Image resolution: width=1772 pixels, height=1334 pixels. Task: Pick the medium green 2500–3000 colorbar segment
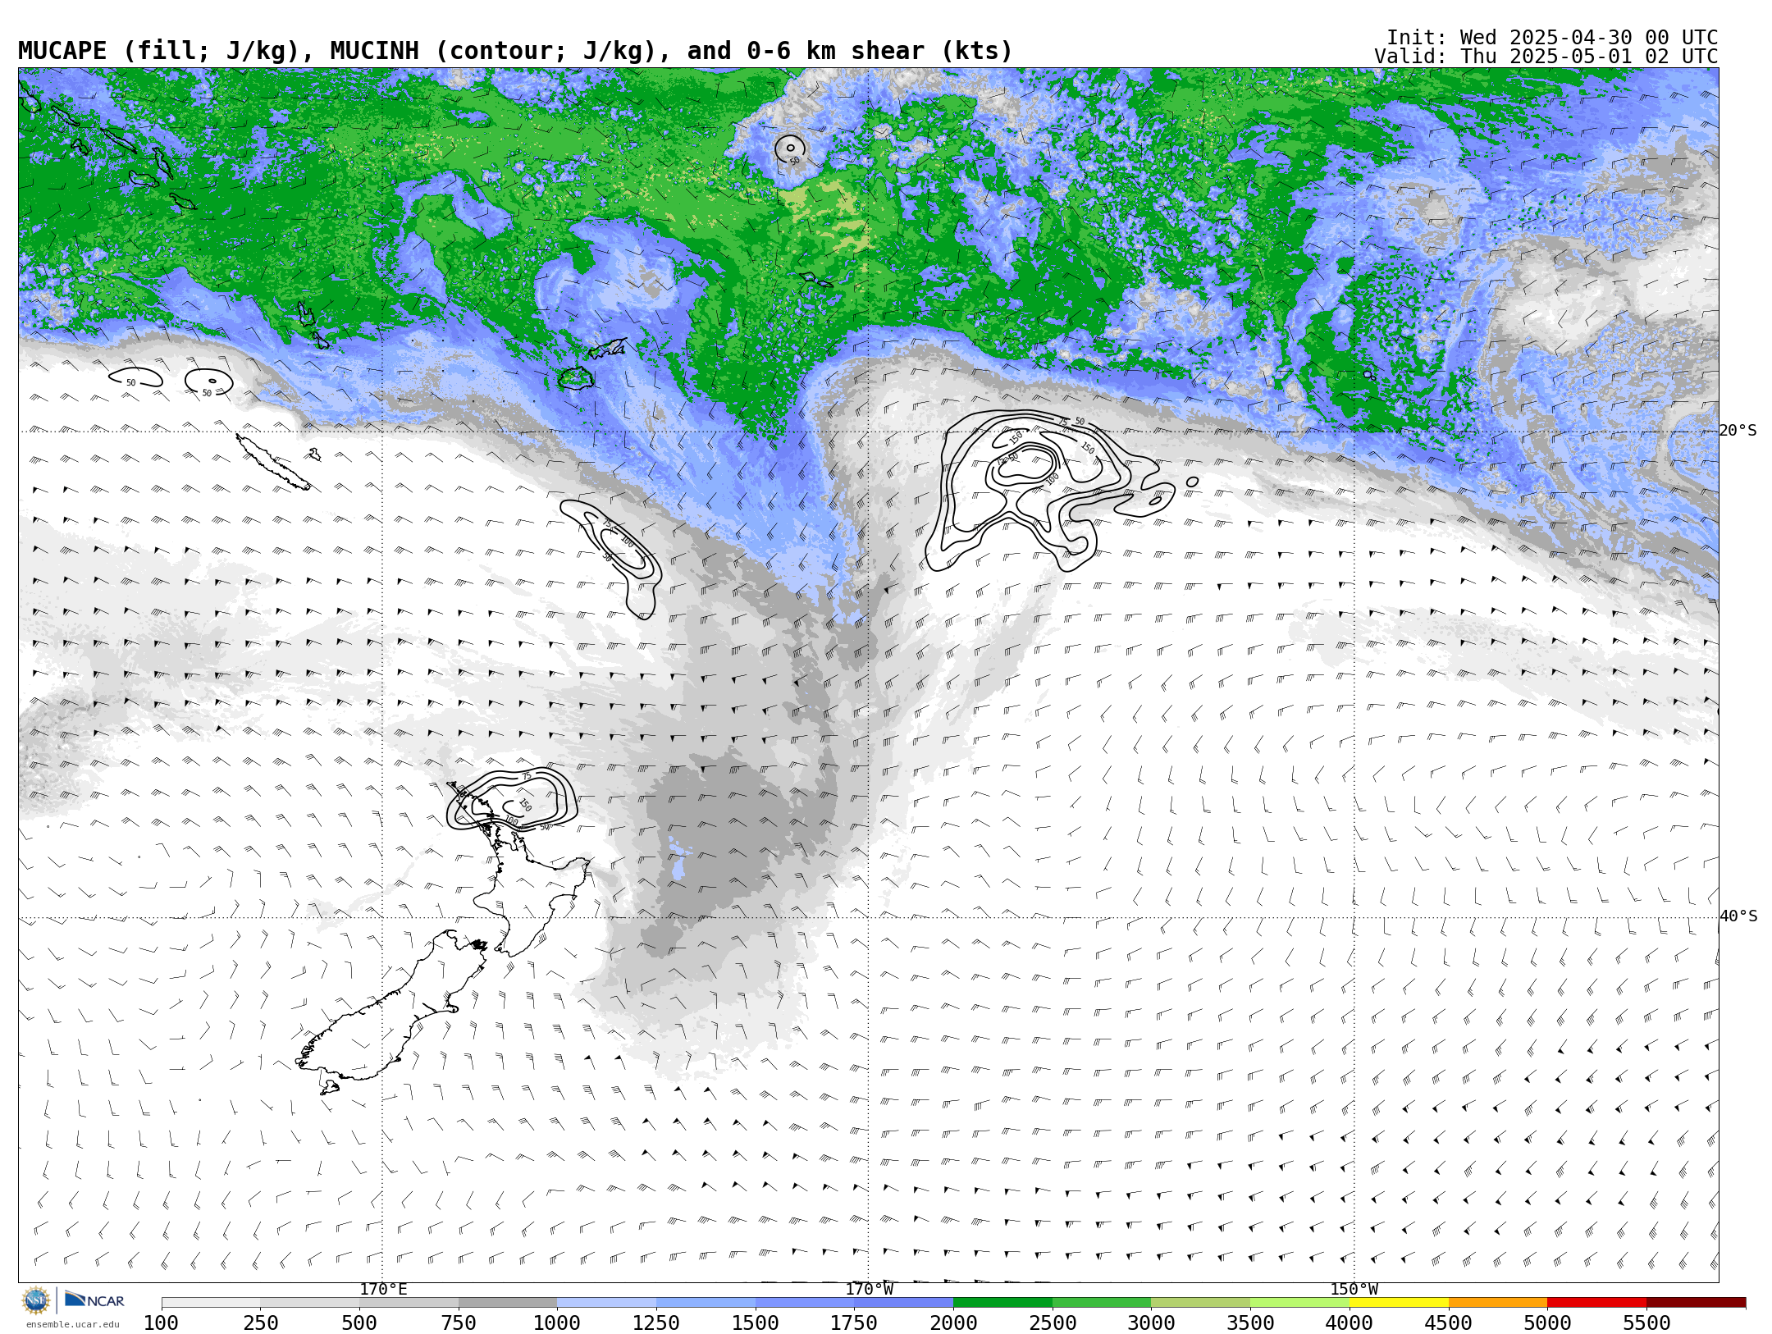click(1102, 1303)
